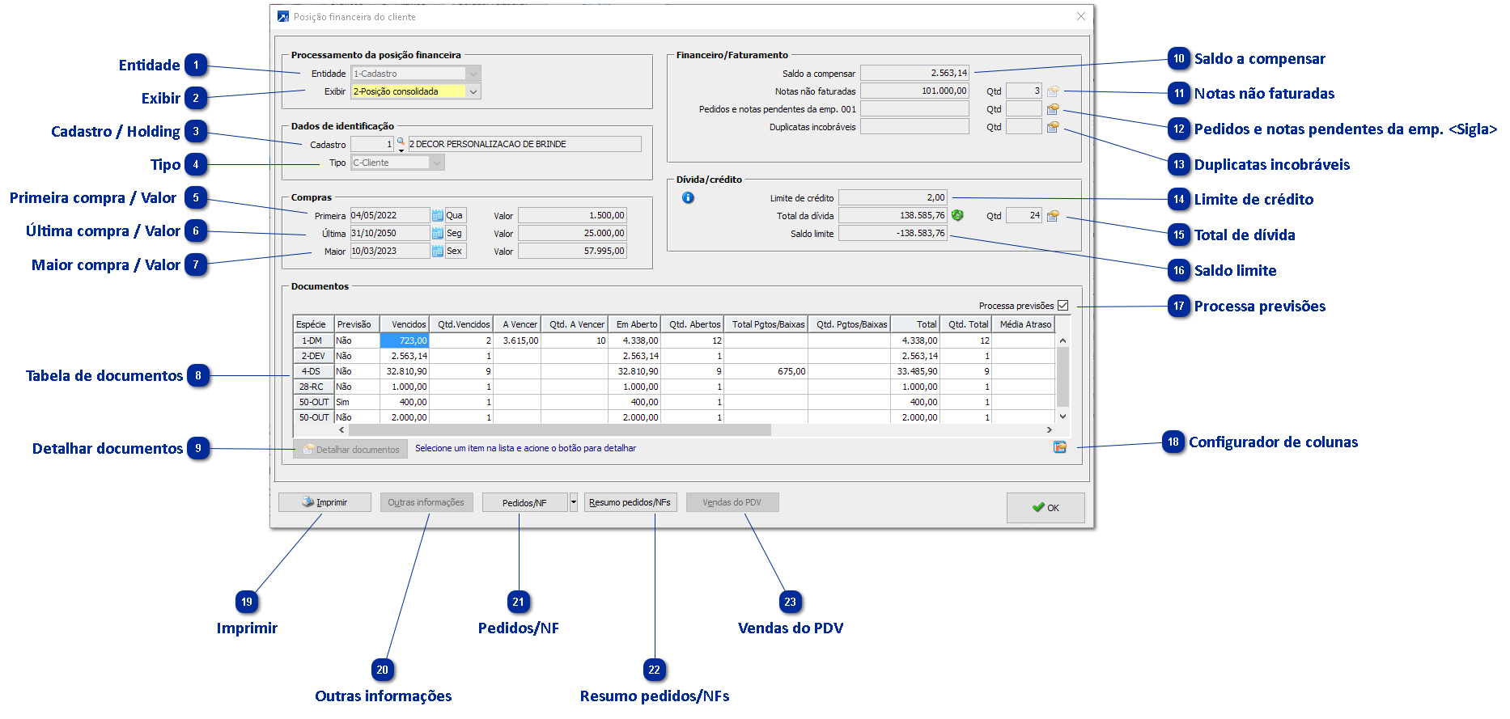Expand the Exibir dropdown
Viewport: 1510px width, 719px height.
[473, 91]
